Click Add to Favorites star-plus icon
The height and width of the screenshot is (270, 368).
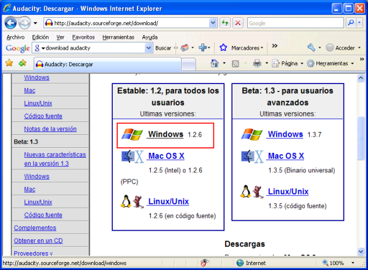click(x=23, y=63)
